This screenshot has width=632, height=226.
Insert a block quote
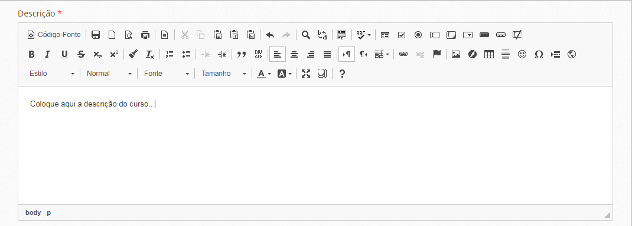pyautogui.click(x=242, y=54)
